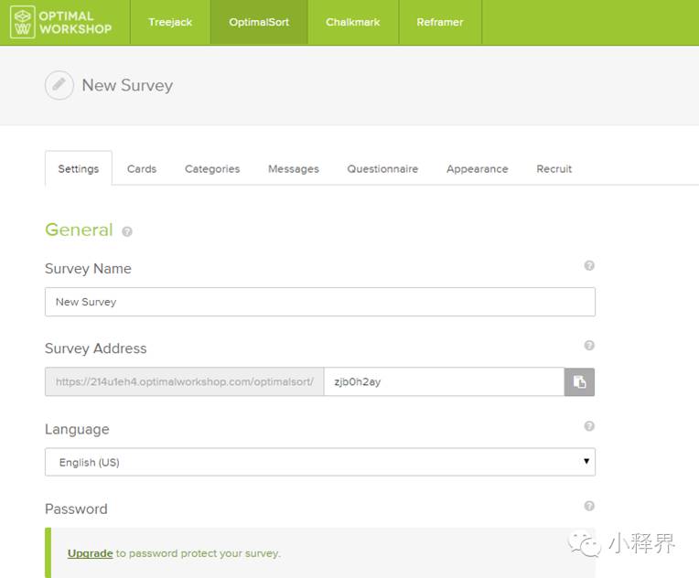Open the Language dropdown
The image size is (699, 578).
[319, 462]
